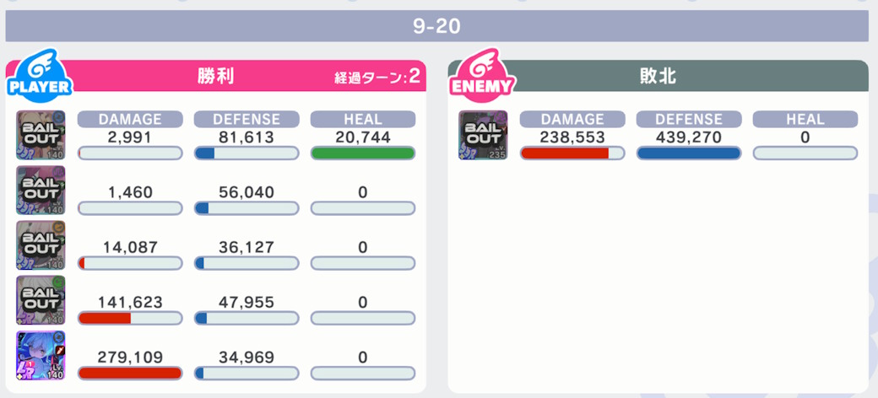Select the third player BAIL OUT portrait
Viewport: 878px width, 398px height.
click(41, 245)
